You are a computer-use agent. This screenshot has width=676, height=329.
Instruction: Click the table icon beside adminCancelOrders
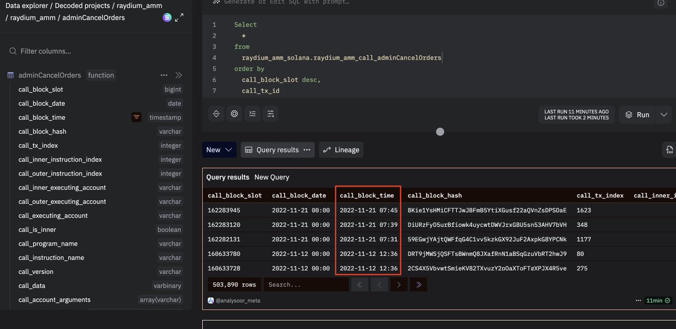click(x=11, y=75)
